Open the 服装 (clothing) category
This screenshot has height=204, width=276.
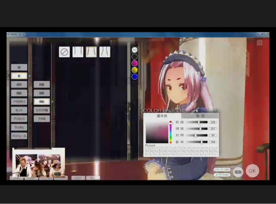(19, 93)
